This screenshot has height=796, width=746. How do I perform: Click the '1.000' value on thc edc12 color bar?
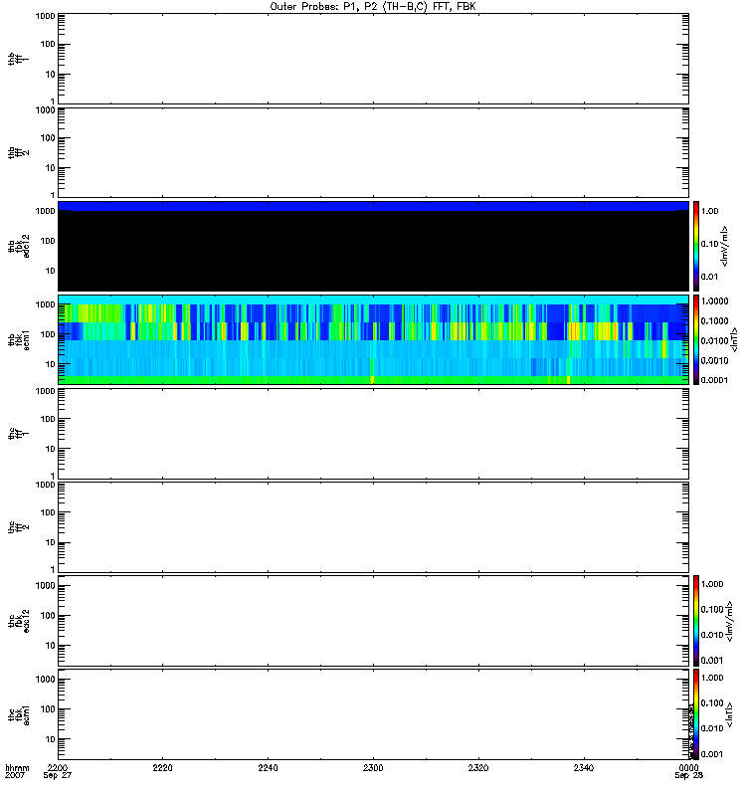pyautogui.click(x=712, y=584)
